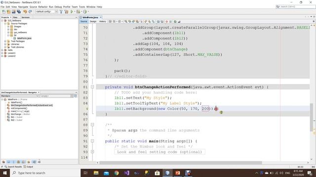The image size is (316, 177).
Task: Open Chrome from the taskbar
Action: coord(117,173)
